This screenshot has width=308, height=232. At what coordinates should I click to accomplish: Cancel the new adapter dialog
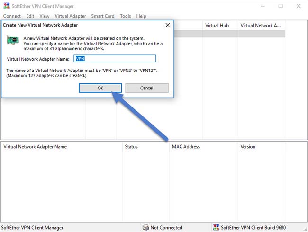[147, 88]
